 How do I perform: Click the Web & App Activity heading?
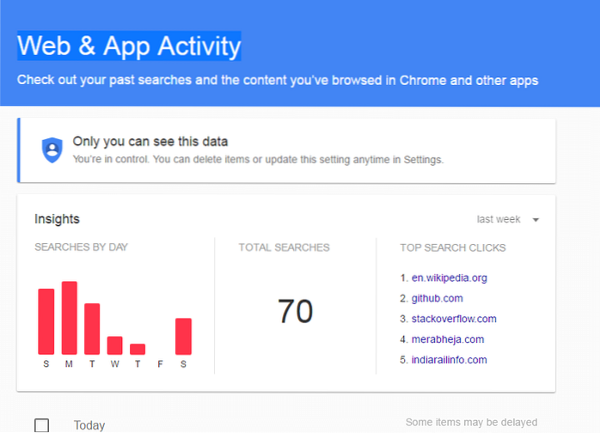click(x=130, y=45)
